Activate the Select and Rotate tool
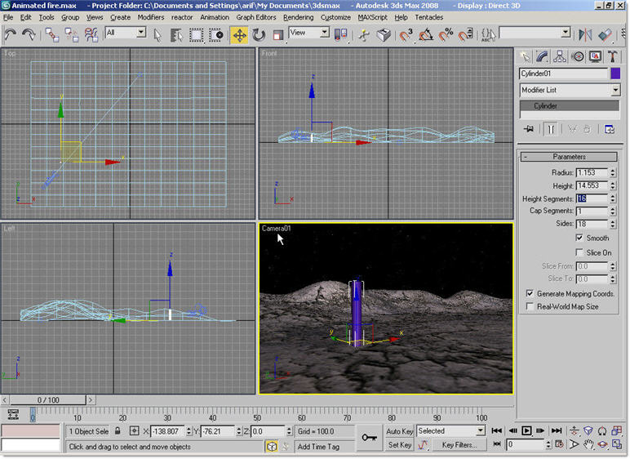The width and height of the screenshot is (630, 459). [259, 34]
